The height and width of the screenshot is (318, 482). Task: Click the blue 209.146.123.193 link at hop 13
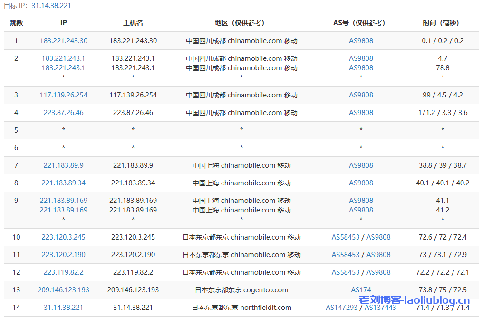pyautogui.click(x=64, y=290)
